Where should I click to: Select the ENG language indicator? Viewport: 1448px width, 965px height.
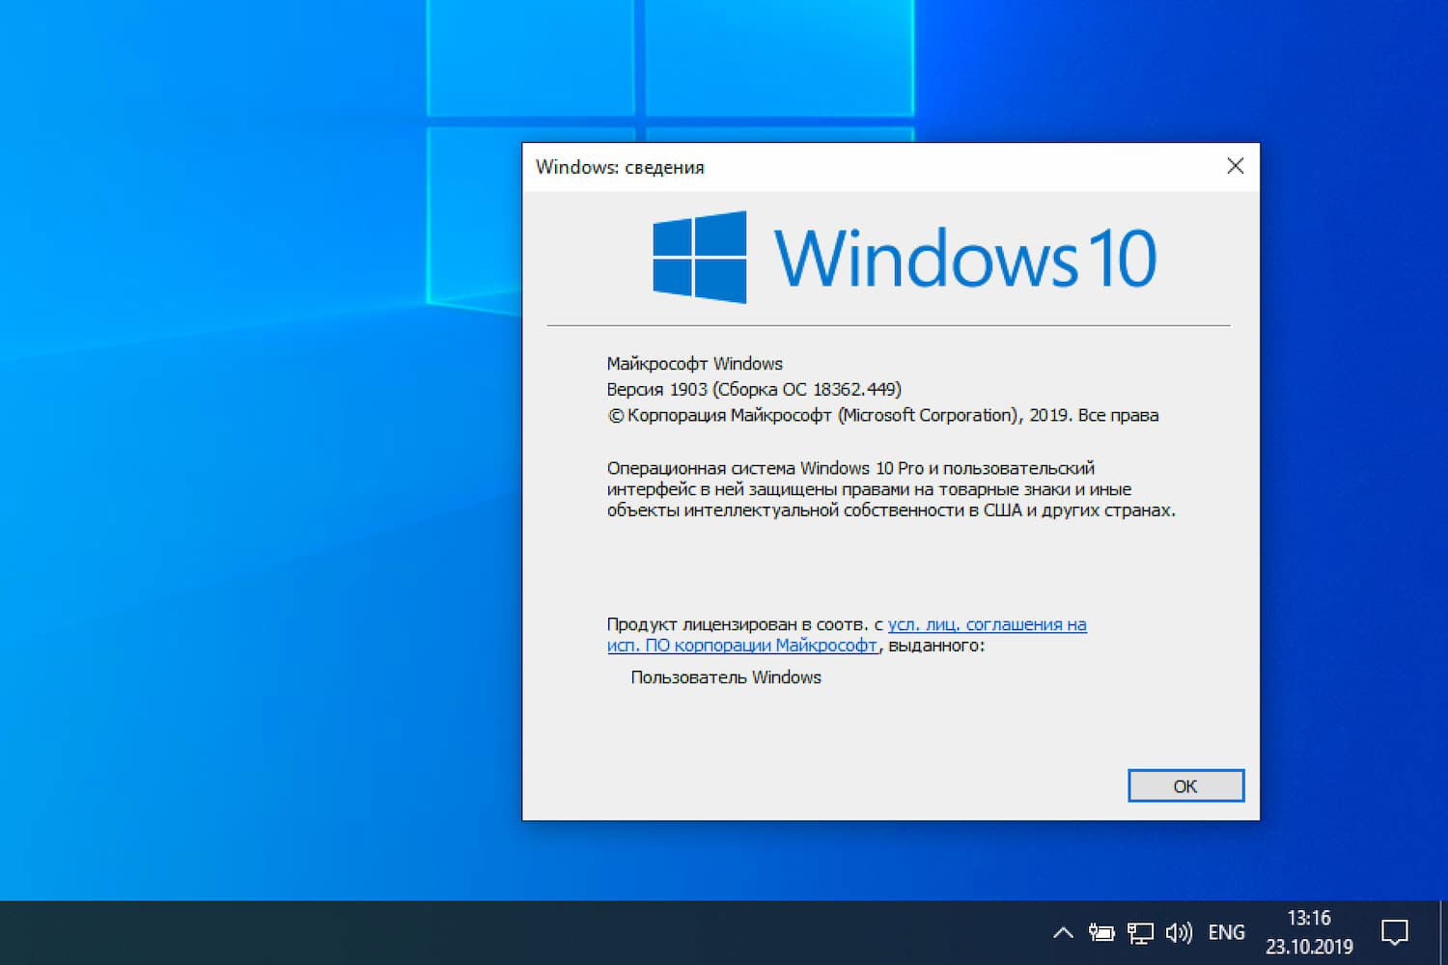click(x=1226, y=932)
